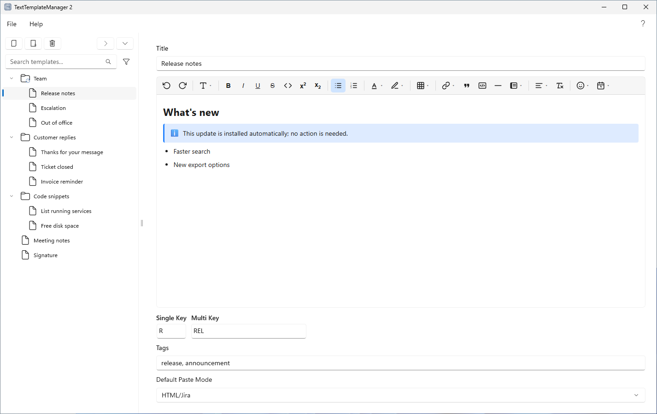Collapse the Team folder
The height and width of the screenshot is (414, 657).
[12, 79]
